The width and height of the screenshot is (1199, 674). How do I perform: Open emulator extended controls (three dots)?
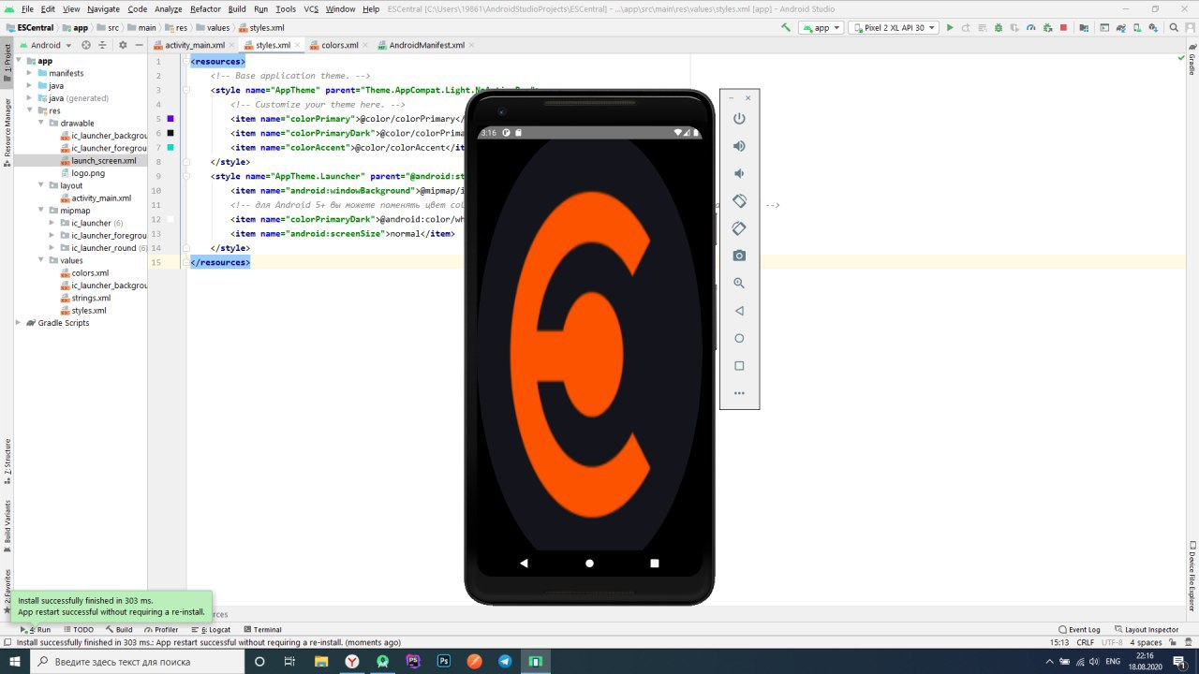click(x=739, y=393)
